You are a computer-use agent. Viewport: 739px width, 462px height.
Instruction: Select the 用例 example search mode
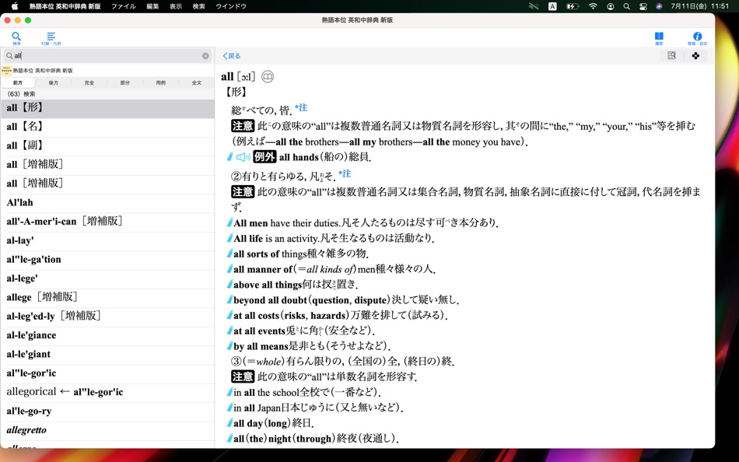(161, 82)
